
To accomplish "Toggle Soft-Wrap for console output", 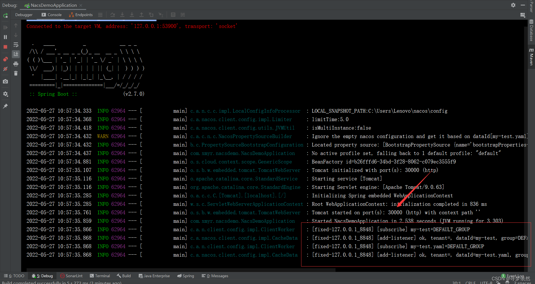I will coord(16,45).
